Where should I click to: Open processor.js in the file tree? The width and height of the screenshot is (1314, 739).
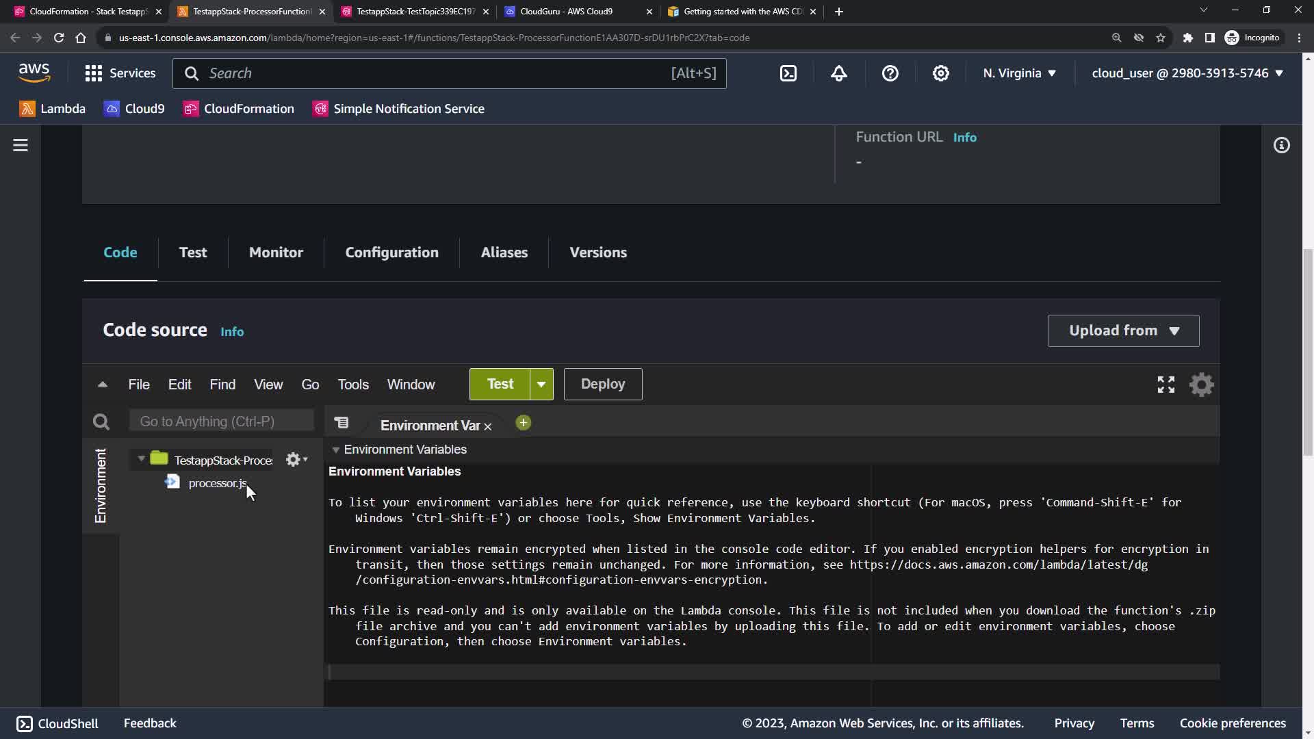217,483
